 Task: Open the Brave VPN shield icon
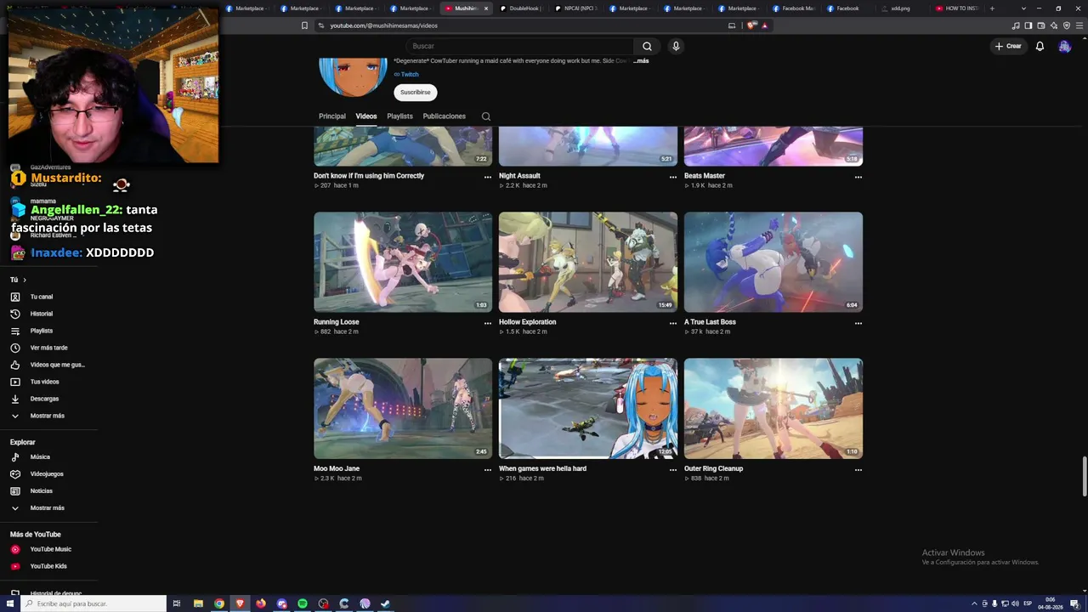[1067, 25]
